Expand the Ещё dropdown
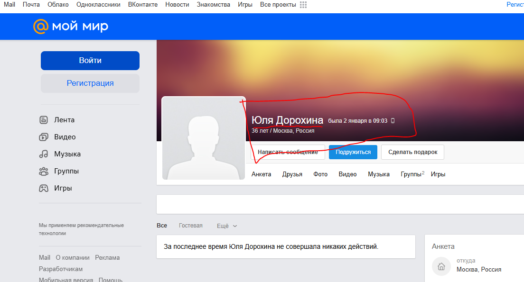This screenshot has width=524, height=282. [227, 226]
